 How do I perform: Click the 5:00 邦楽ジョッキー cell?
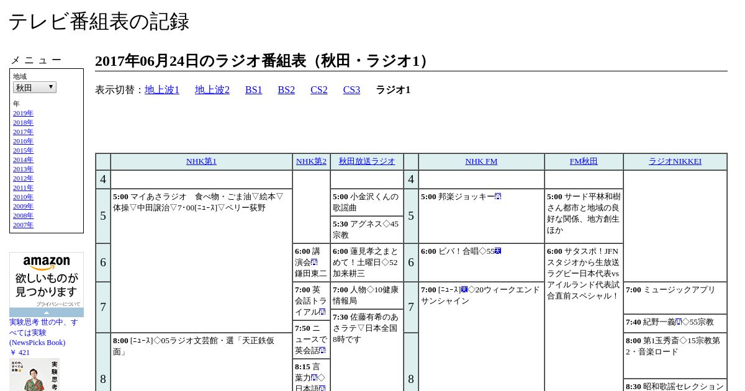pyautogui.click(x=481, y=216)
